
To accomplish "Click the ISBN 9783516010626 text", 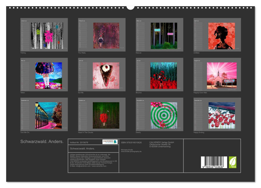I will click(x=131, y=142).
